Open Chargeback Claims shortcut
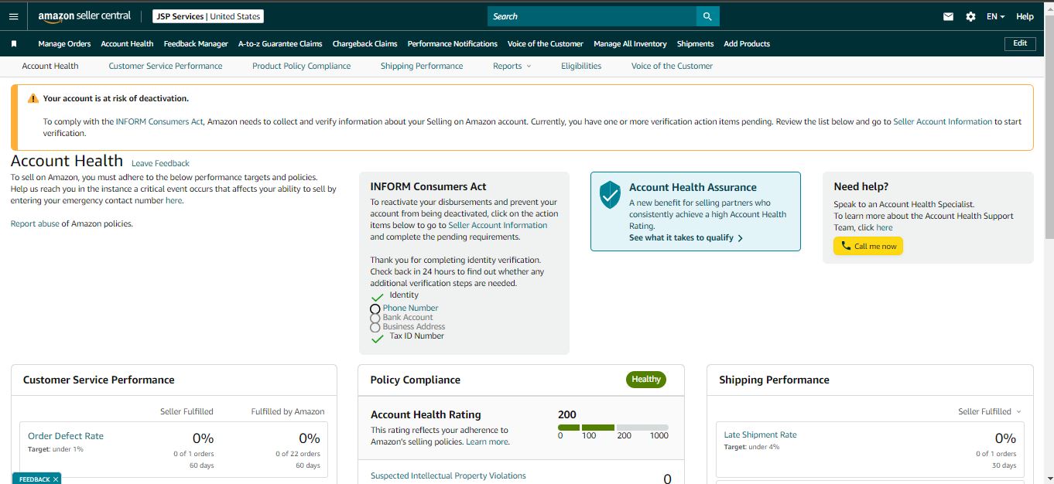 click(x=364, y=44)
